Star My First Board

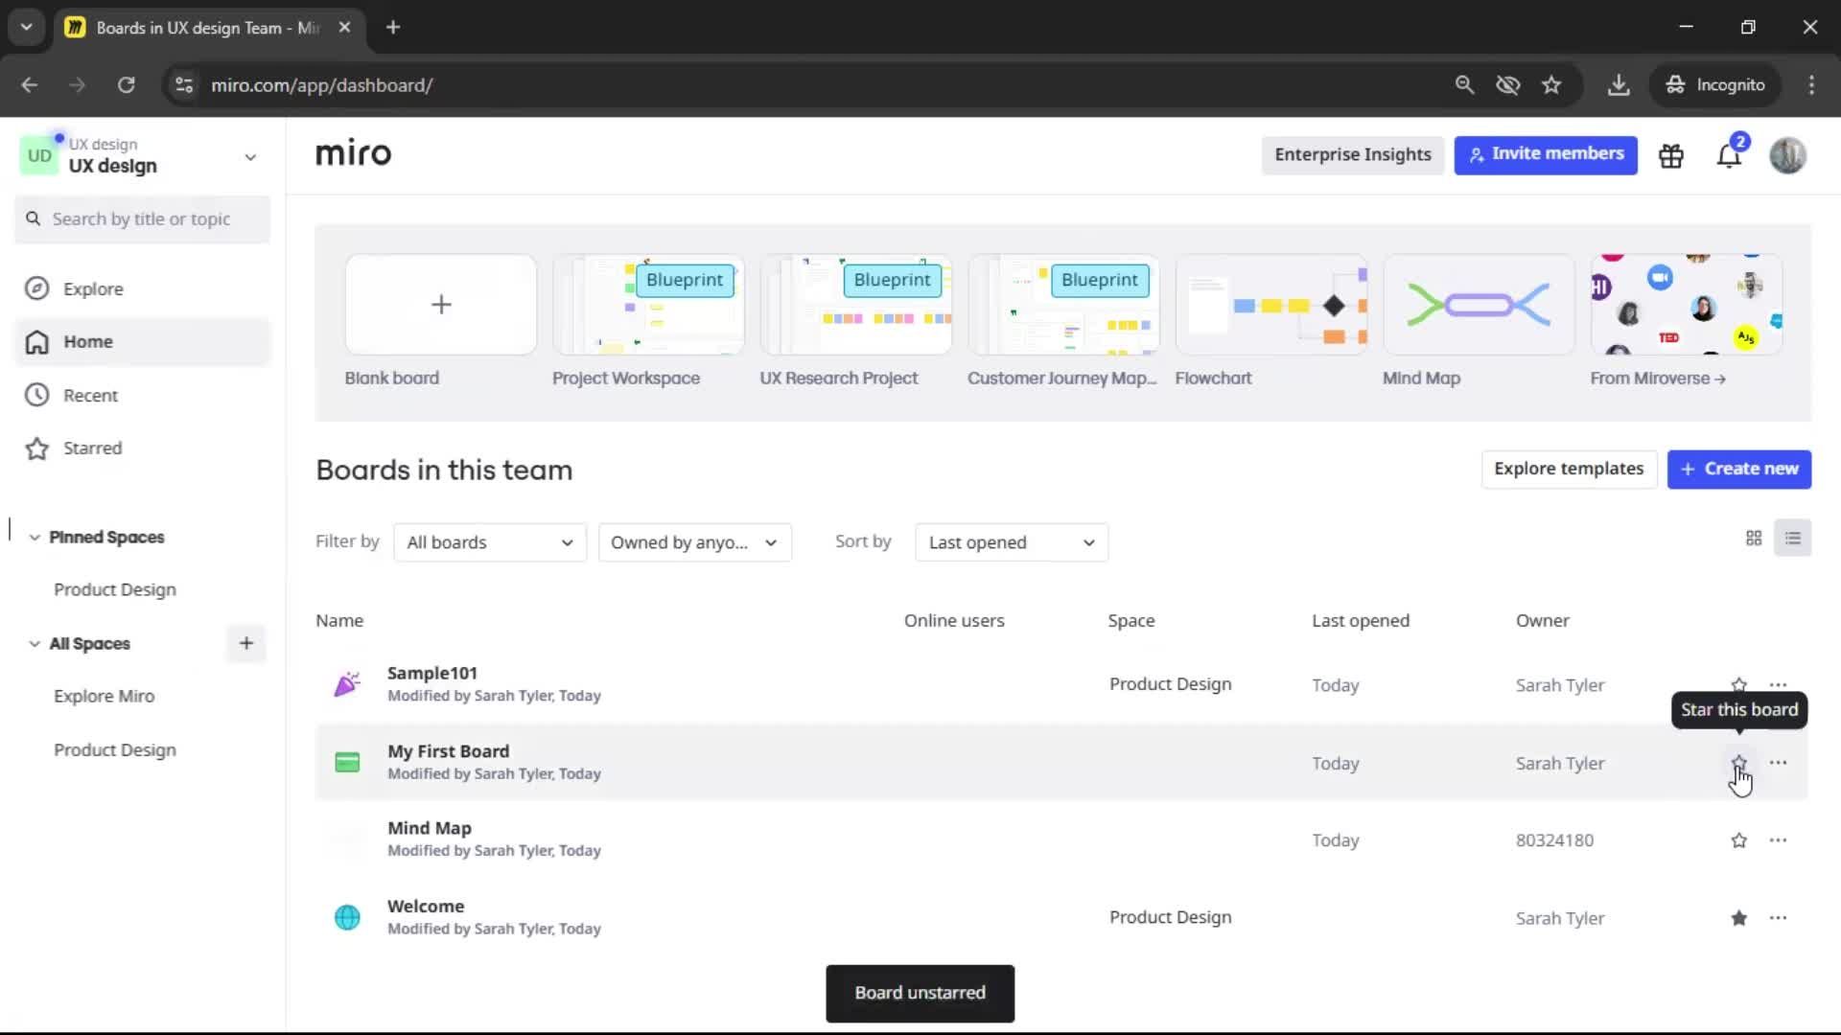(1738, 763)
